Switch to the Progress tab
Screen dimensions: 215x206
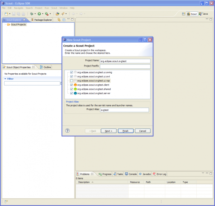point(105,174)
